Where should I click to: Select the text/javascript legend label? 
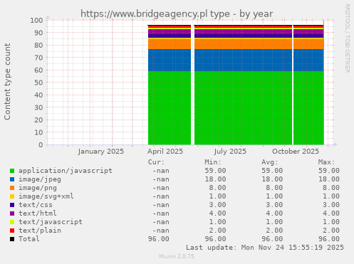51,222
